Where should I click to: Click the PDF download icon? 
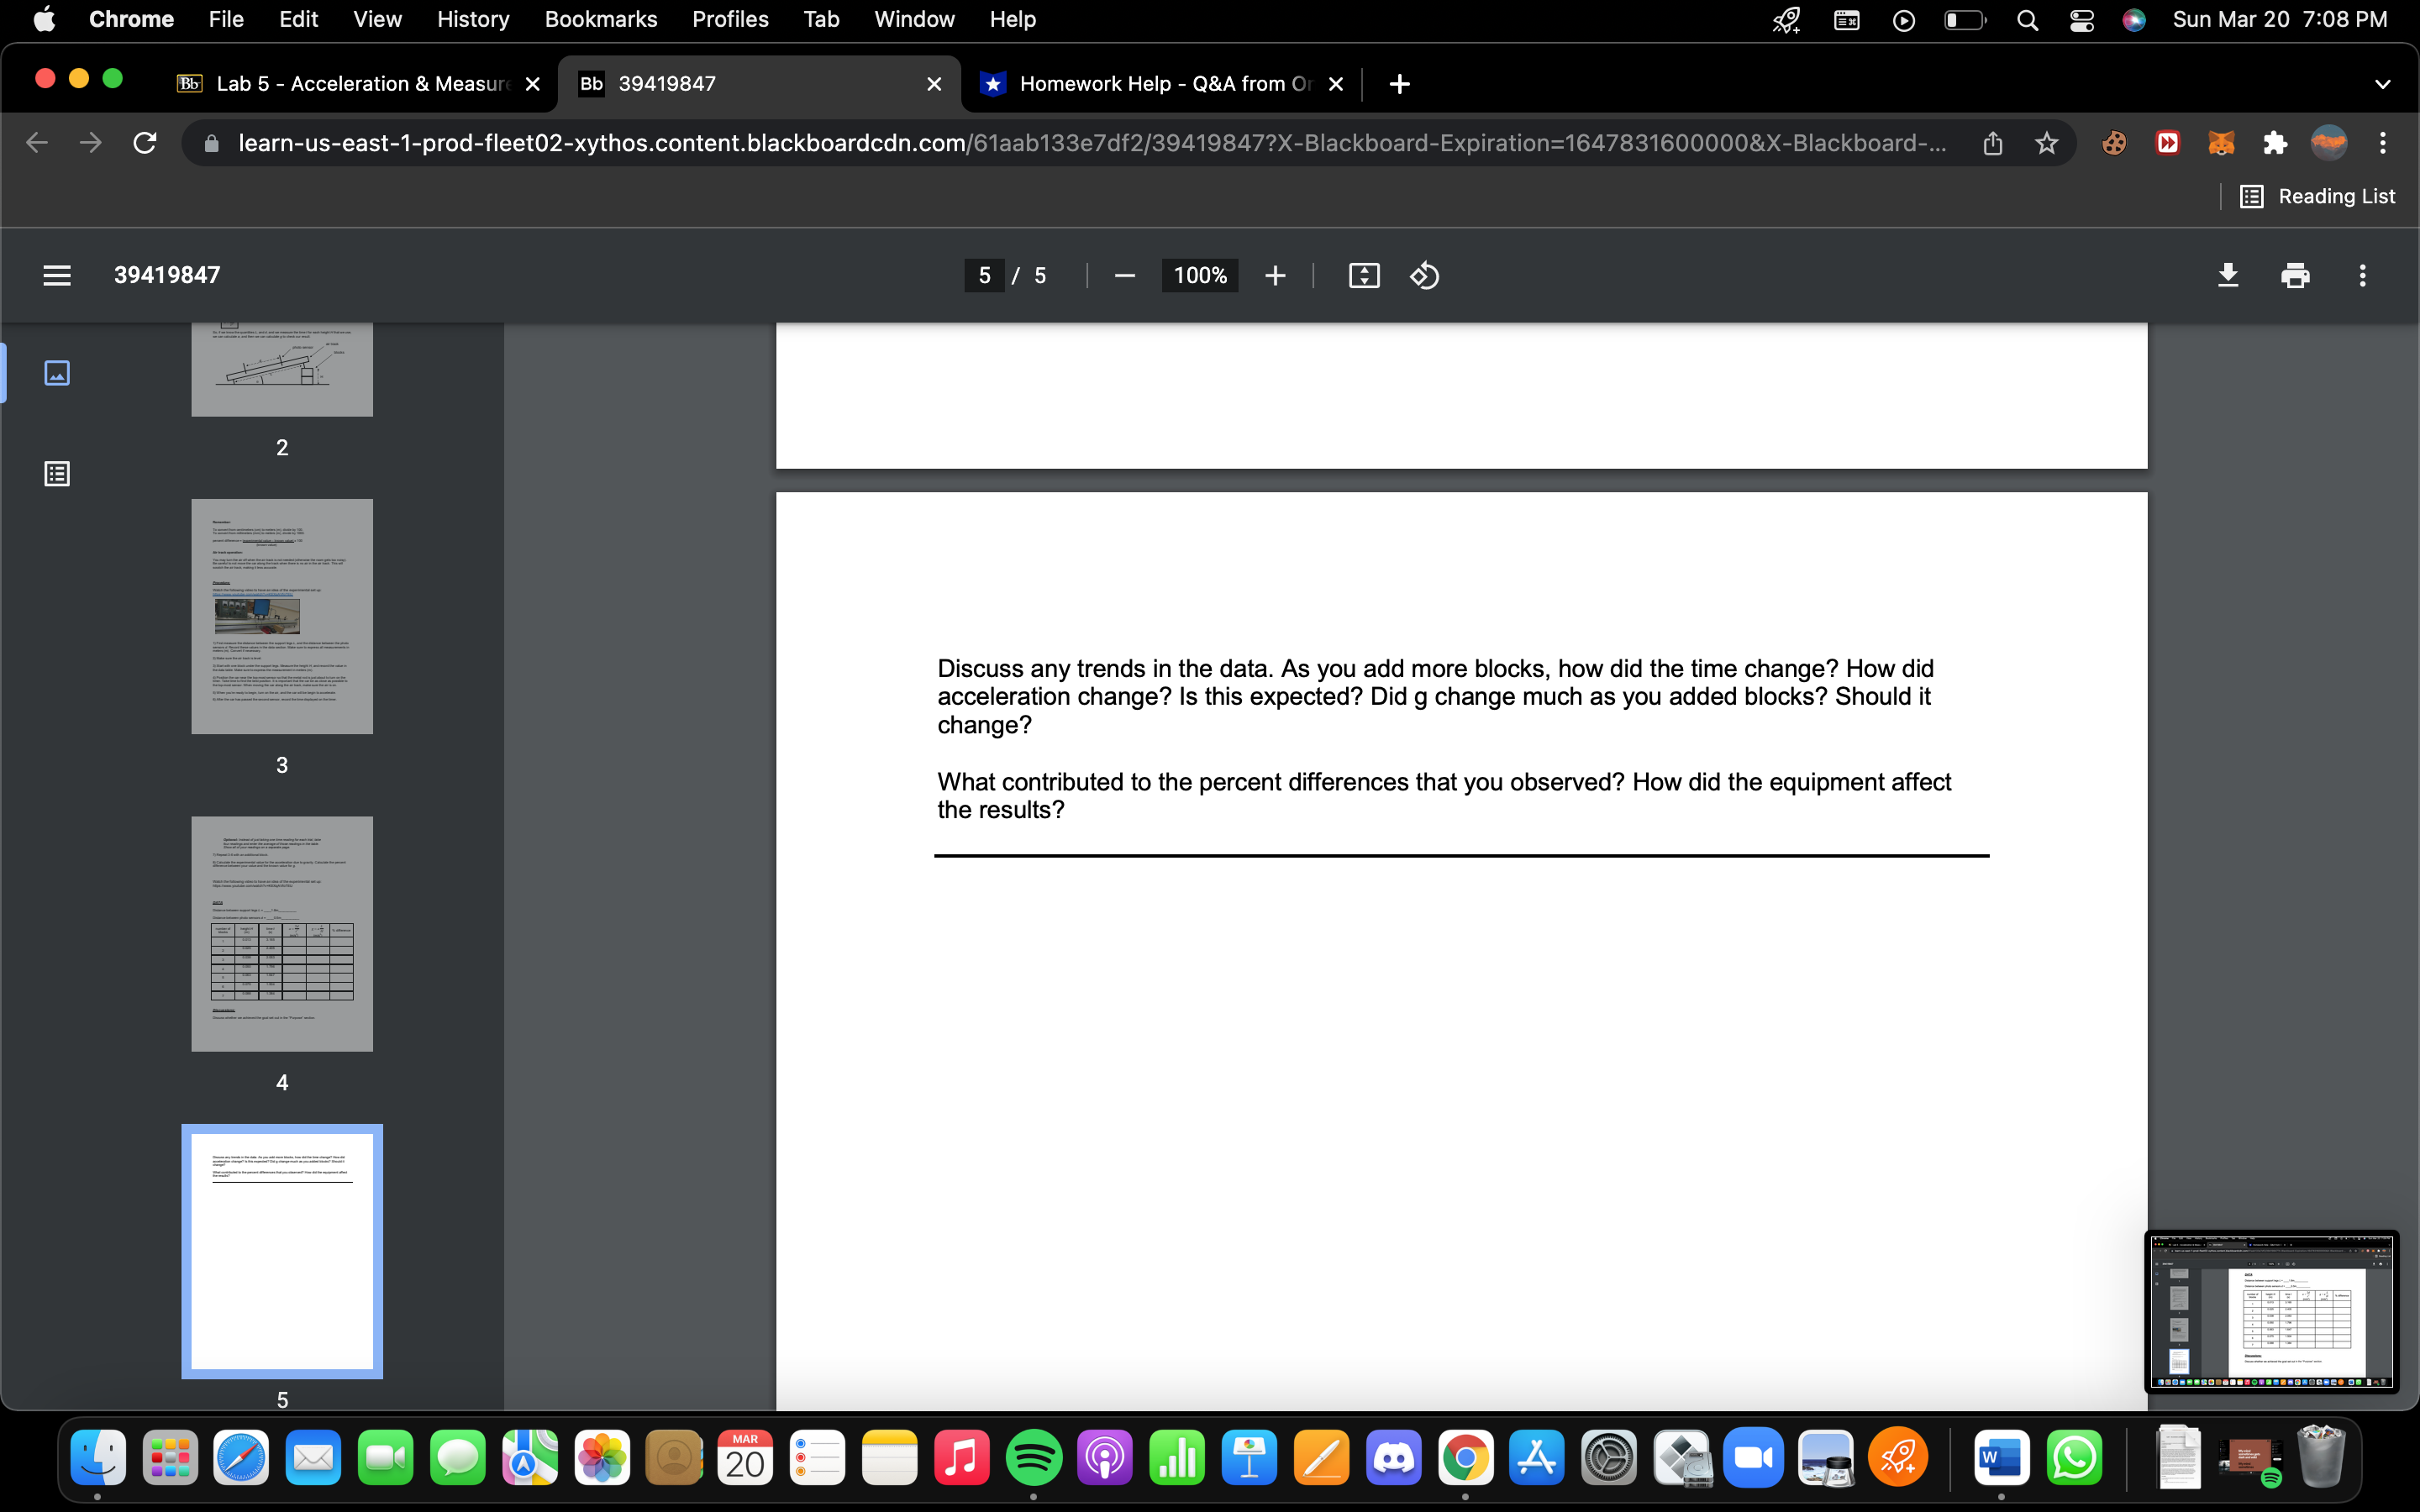pyautogui.click(x=2227, y=275)
